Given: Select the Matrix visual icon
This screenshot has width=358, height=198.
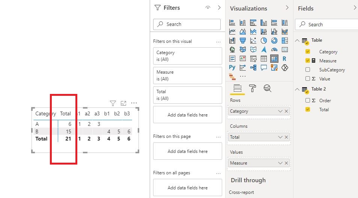Looking at the screenshot, I should click(x=274, y=59).
